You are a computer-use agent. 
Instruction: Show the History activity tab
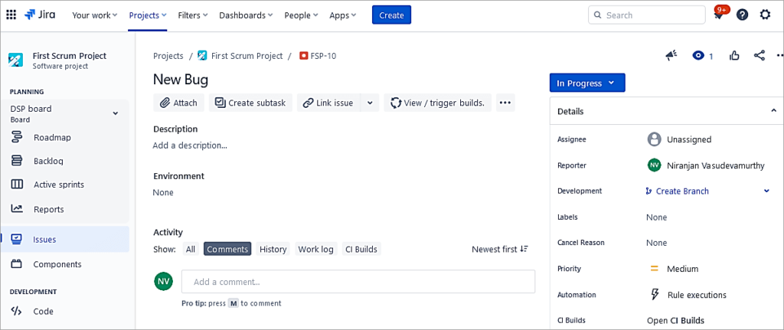point(273,249)
